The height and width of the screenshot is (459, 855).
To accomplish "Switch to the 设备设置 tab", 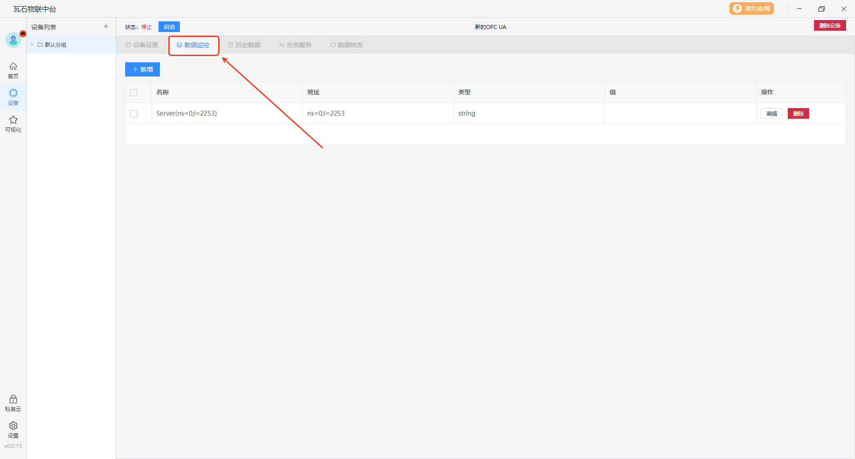I will [x=142, y=45].
